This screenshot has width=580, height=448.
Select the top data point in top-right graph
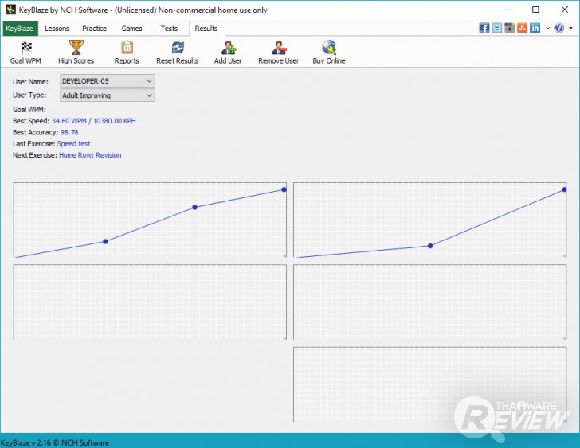[x=564, y=189]
